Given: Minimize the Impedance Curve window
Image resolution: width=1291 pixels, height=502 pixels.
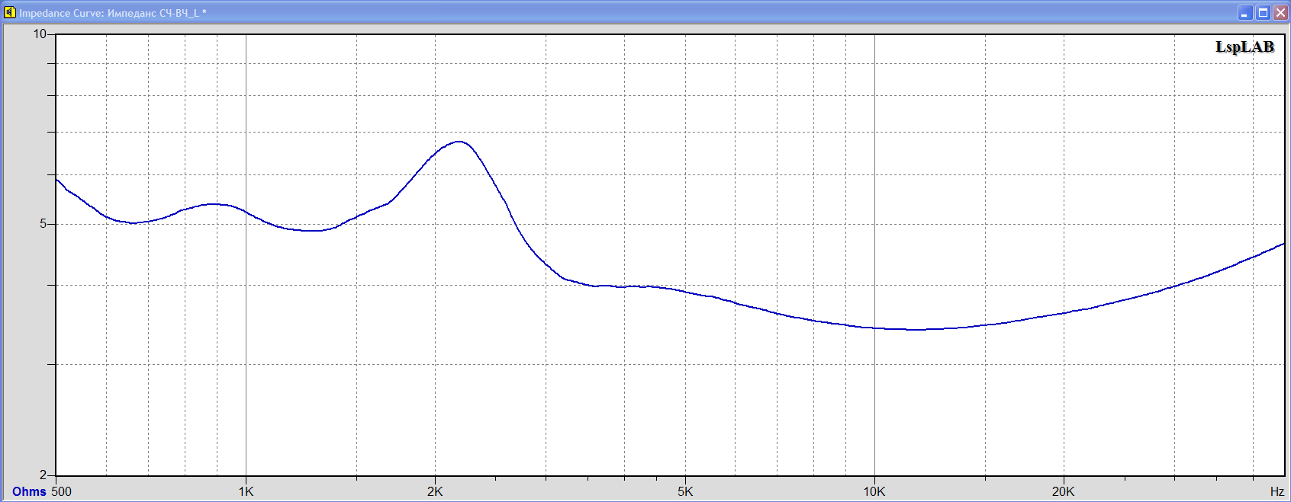Looking at the screenshot, I should 1245,12.
